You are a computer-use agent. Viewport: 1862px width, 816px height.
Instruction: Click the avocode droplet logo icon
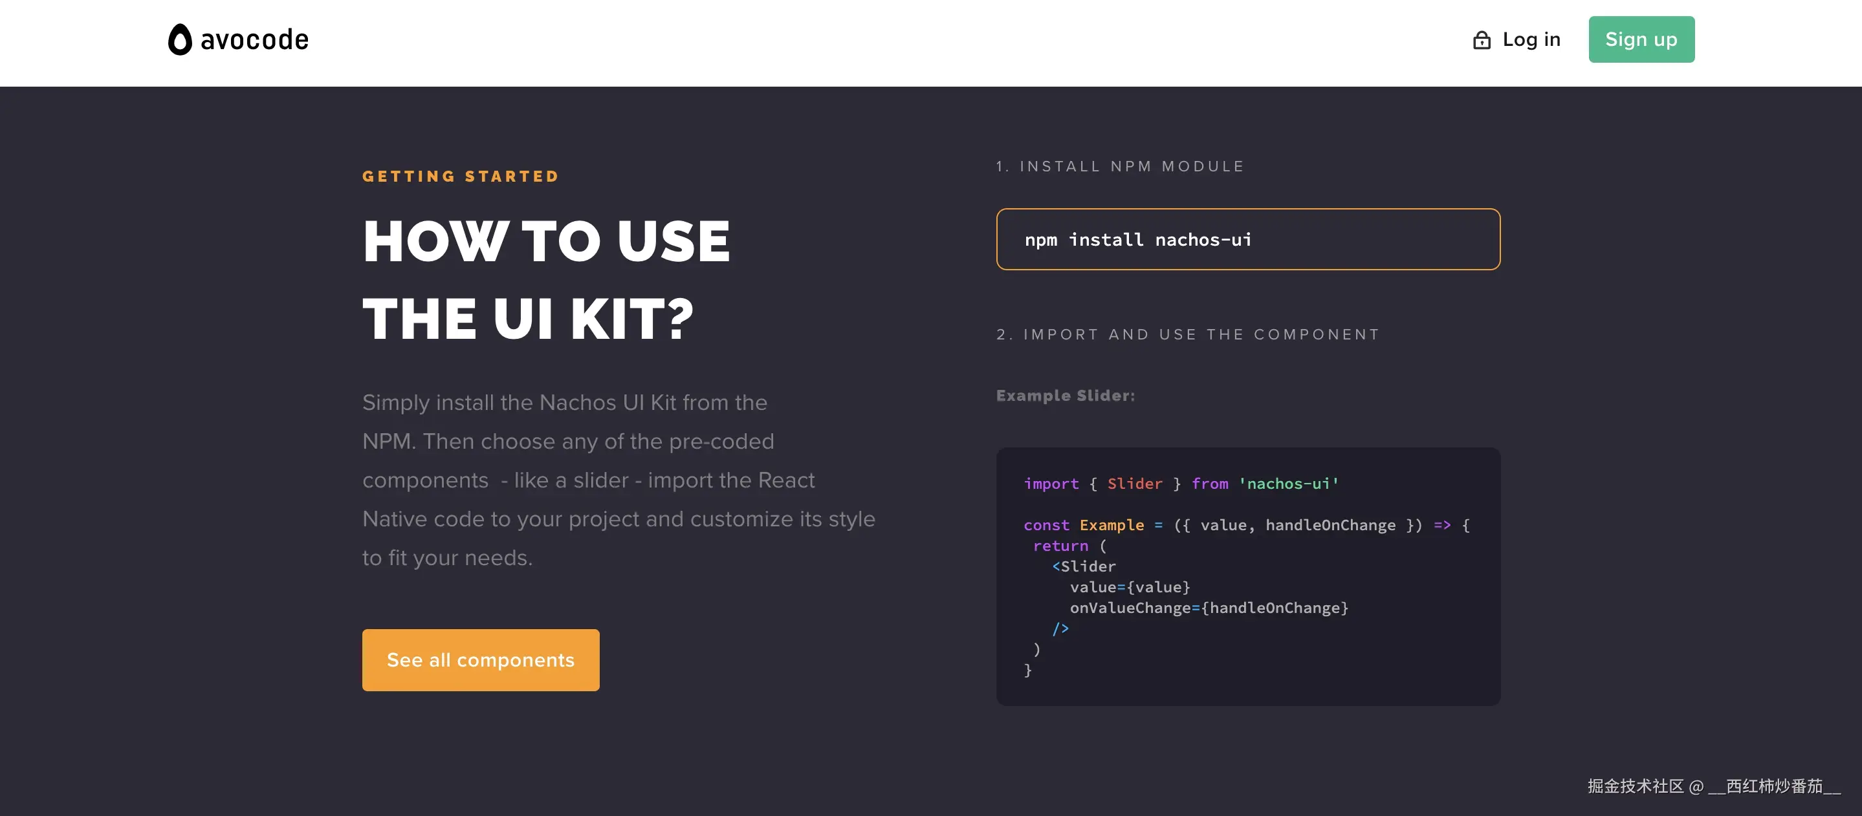[179, 39]
